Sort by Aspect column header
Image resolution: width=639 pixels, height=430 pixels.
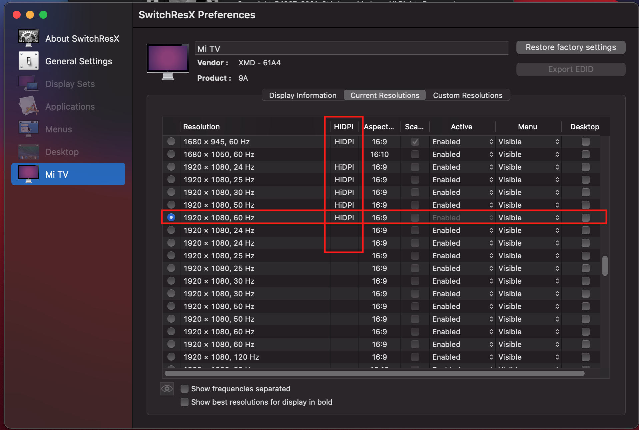point(379,127)
